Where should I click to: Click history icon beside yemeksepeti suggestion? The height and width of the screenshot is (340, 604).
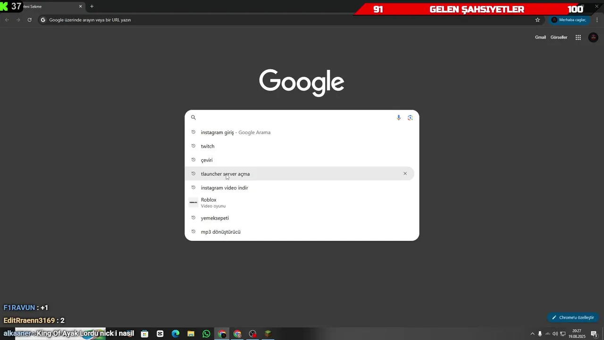193,218
